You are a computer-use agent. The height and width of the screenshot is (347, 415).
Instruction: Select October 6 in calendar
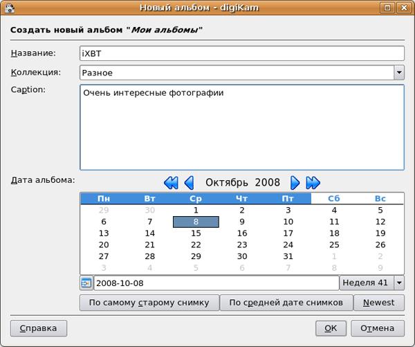tap(104, 222)
